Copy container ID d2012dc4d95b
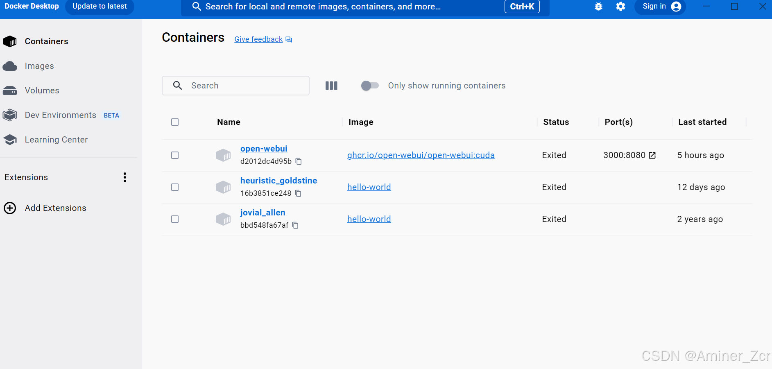The height and width of the screenshot is (369, 772). [x=299, y=161]
